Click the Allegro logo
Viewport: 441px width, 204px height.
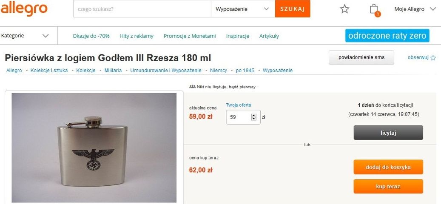24,8
